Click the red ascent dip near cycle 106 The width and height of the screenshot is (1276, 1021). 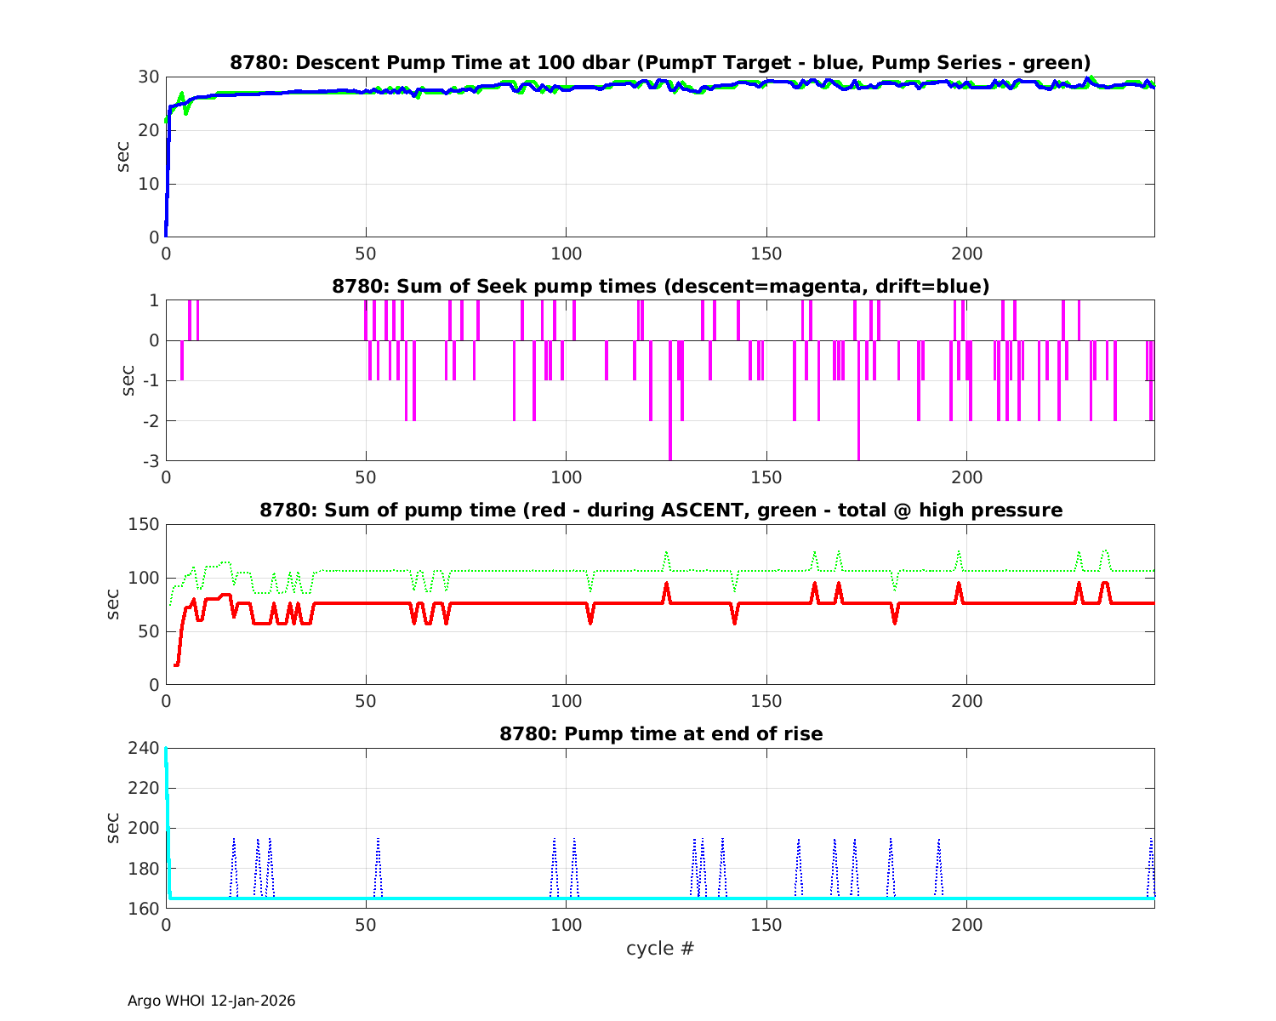[x=590, y=619]
